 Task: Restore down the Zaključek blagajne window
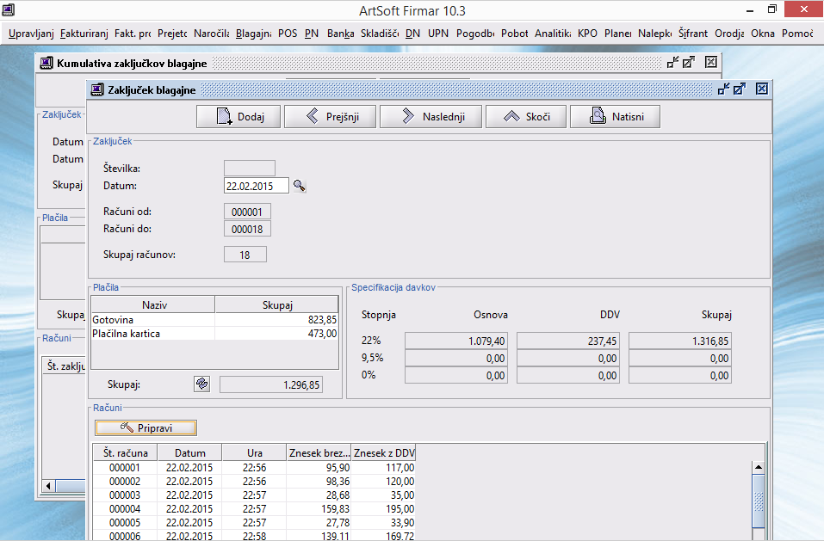[x=723, y=89]
